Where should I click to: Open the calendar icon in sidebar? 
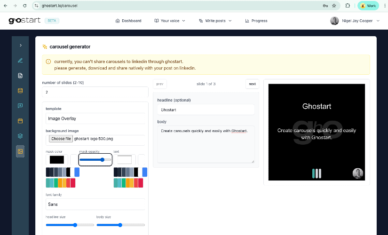coord(20,121)
